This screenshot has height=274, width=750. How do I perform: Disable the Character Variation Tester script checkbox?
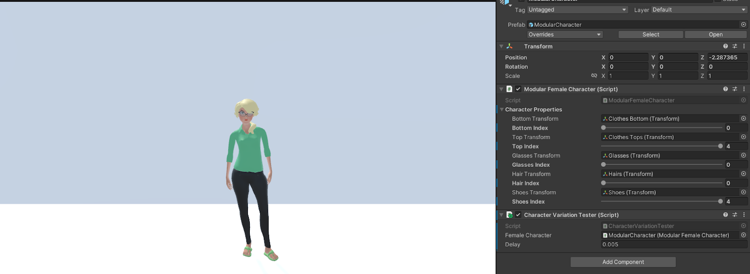(x=518, y=215)
